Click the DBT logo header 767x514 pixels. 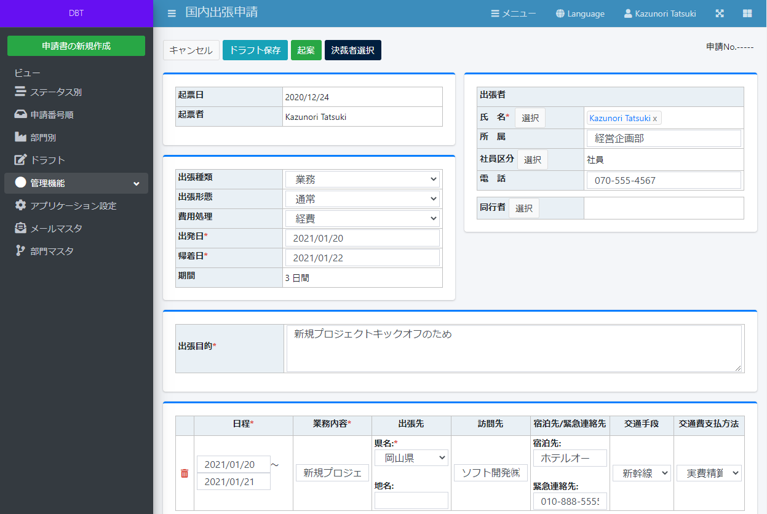(x=76, y=14)
